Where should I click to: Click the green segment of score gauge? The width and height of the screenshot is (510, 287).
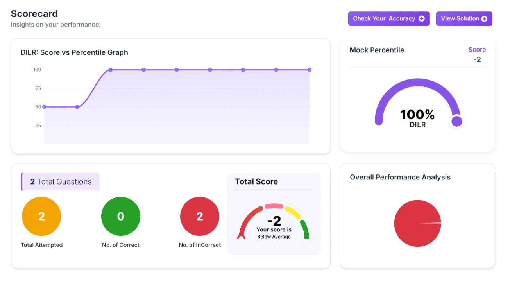(305, 229)
